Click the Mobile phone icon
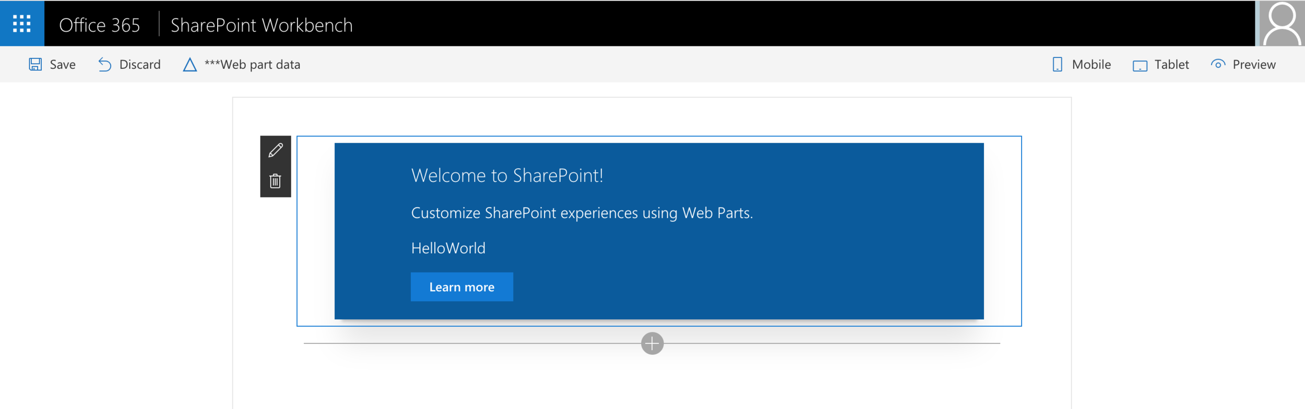 (x=1057, y=64)
